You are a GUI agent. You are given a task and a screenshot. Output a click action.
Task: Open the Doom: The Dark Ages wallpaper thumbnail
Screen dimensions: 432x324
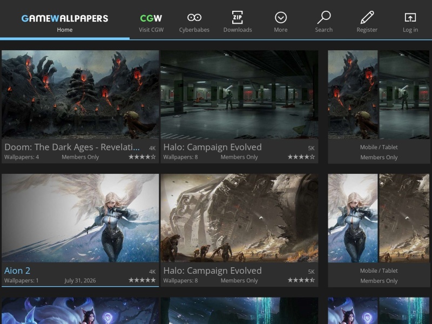pos(80,94)
